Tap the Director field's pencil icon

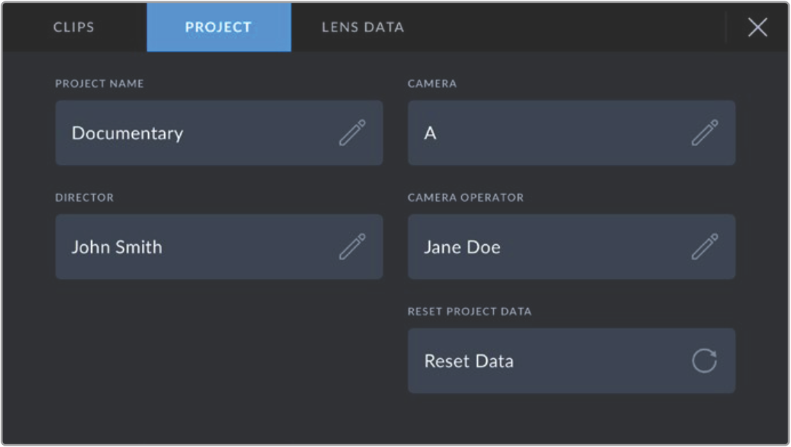coord(352,247)
